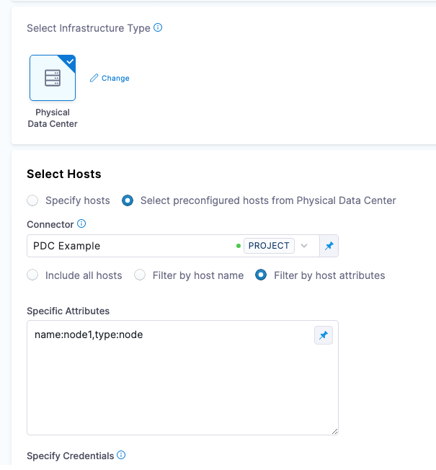Select the Specify hosts radio button
Image resolution: width=436 pixels, height=470 pixels.
[32, 200]
